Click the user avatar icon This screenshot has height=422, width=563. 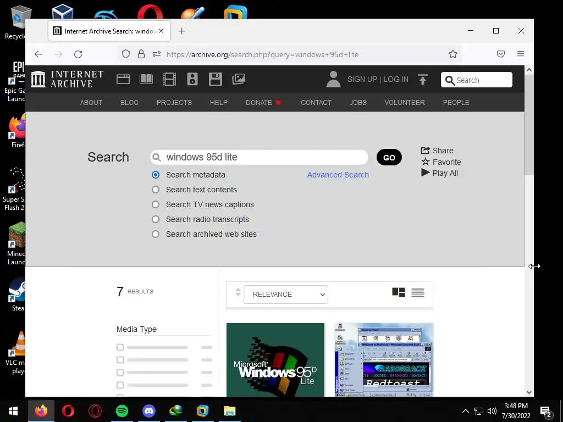(x=333, y=79)
